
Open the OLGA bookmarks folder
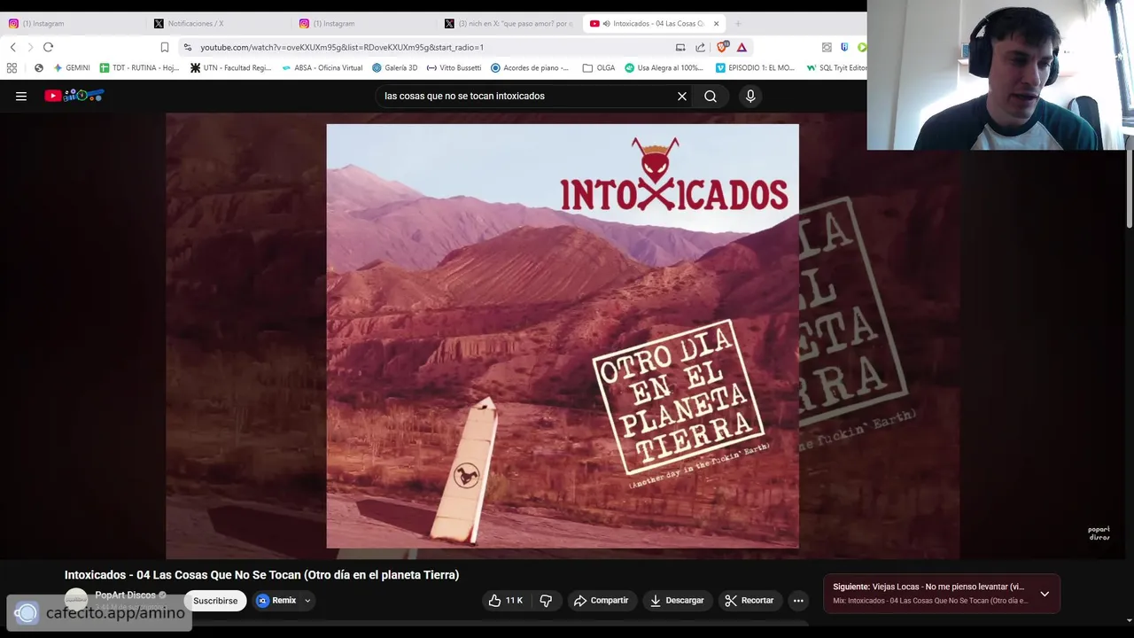(598, 67)
